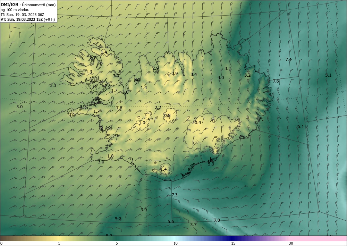
Task: Click the colour scale label 1
Action: (x=59, y=243)
